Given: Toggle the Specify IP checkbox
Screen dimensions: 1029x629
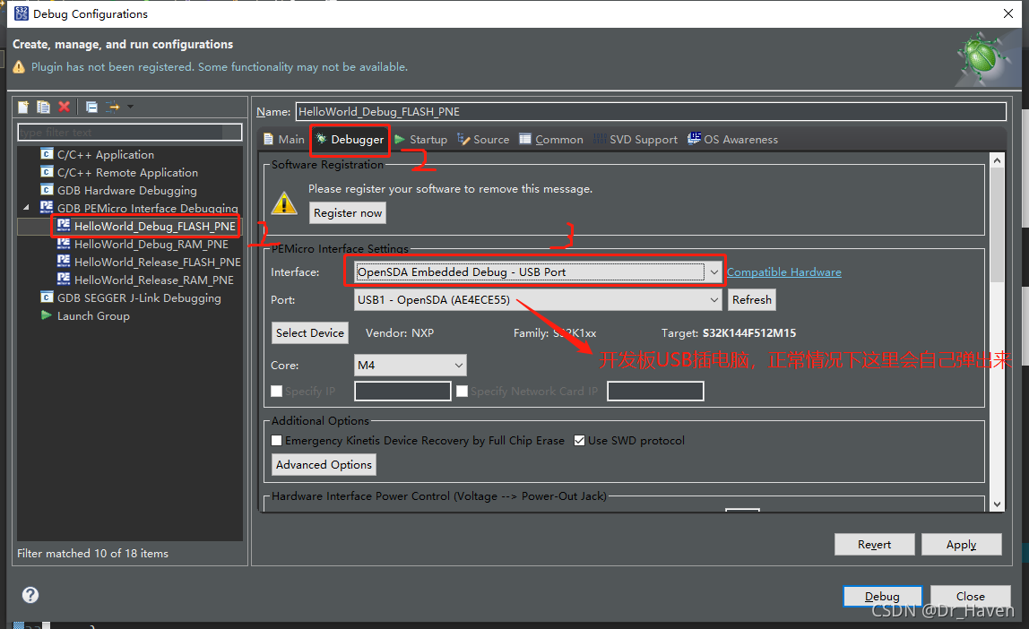Looking at the screenshot, I should 277,391.
